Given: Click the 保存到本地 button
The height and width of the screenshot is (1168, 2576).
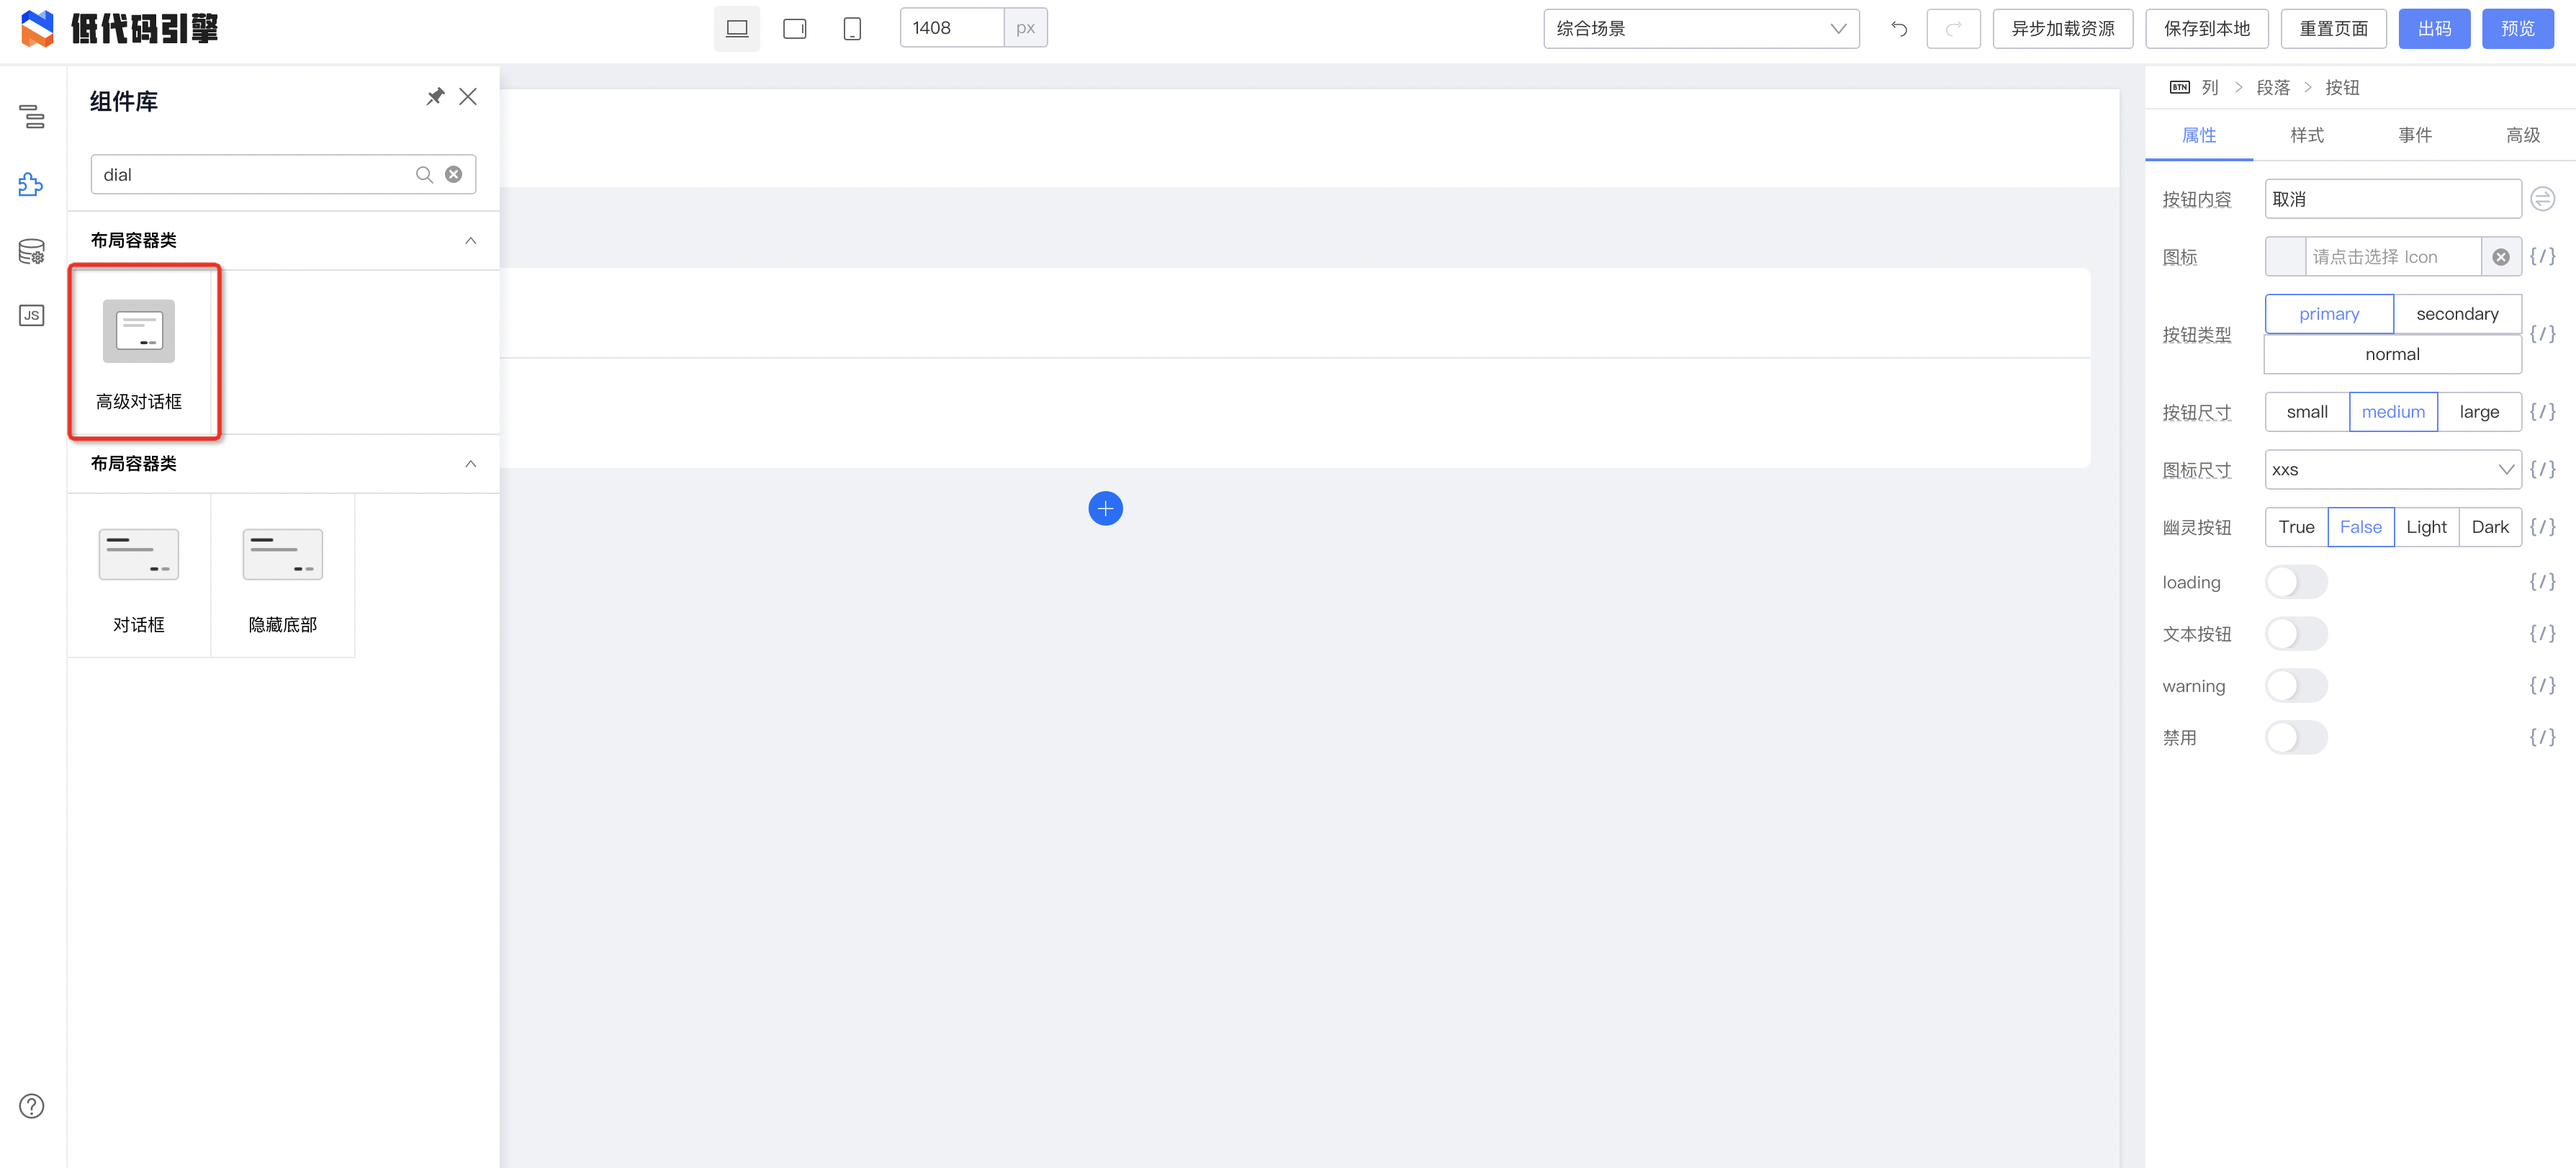Looking at the screenshot, I should point(2206,29).
